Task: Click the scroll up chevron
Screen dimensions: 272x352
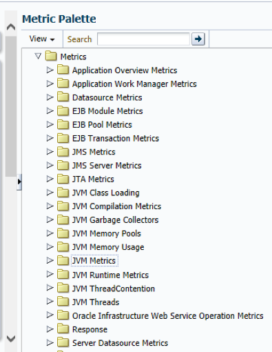Action: tap(11, 27)
